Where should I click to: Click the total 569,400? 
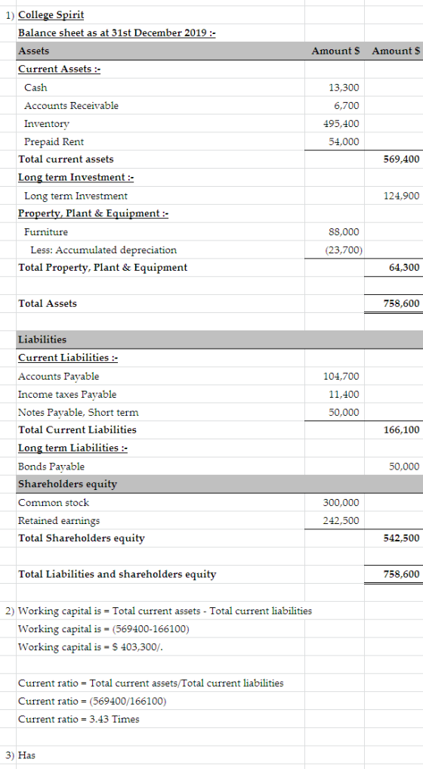(402, 160)
